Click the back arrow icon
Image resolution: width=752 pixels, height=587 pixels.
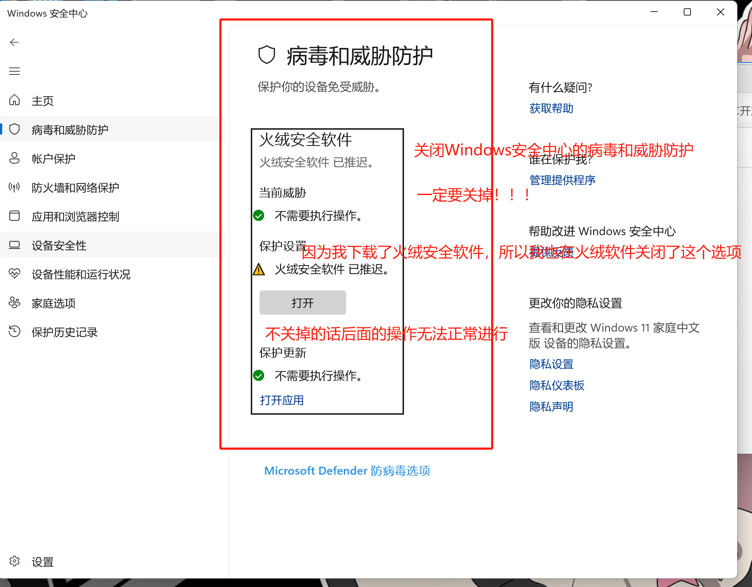click(x=14, y=43)
